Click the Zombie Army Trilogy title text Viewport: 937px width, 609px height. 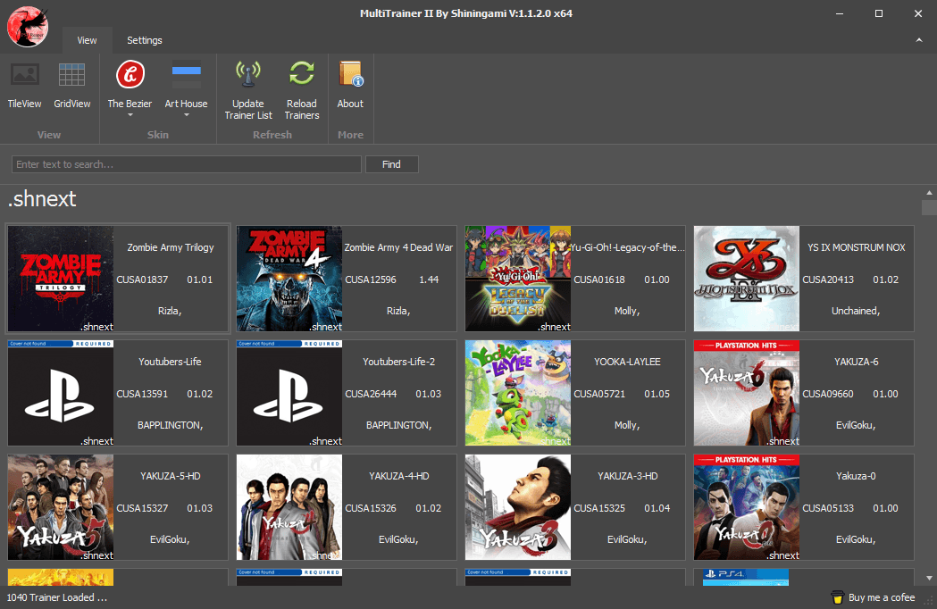point(171,247)
